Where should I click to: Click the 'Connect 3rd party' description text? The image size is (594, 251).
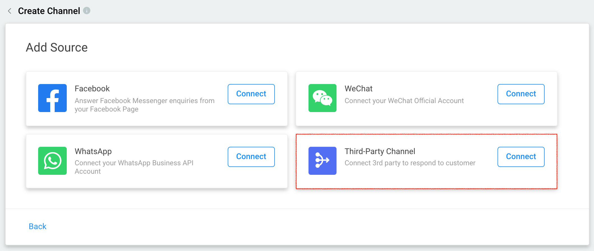pos(410,163)
